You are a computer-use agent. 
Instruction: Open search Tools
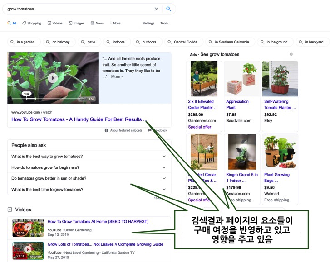(x=164, y=23)
